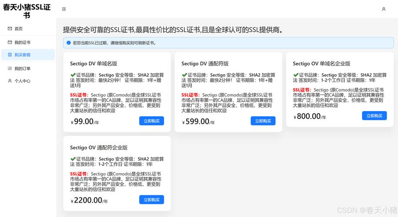This screenshot has width=398, height=217.
Task: Open 我的订单 menu item
Action: point(28,69)
